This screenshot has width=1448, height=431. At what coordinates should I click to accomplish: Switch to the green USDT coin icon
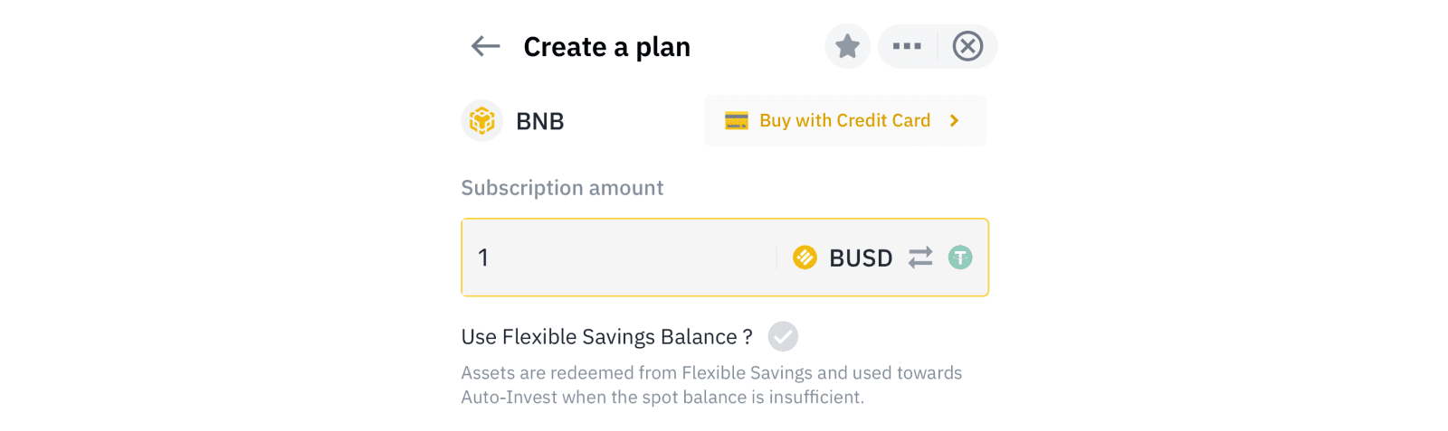960,258
